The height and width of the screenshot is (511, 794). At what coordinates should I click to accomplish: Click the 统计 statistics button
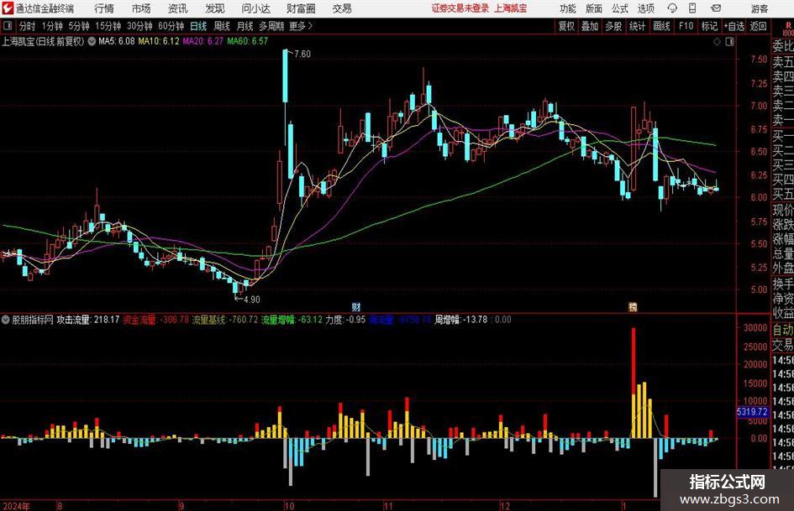point(637,26)
